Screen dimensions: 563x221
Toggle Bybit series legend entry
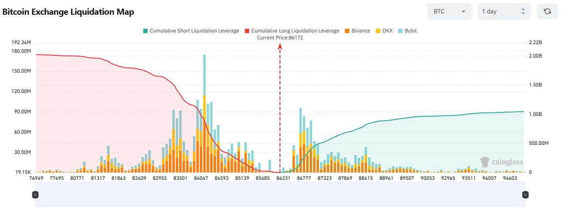click(x=410, y=31)
